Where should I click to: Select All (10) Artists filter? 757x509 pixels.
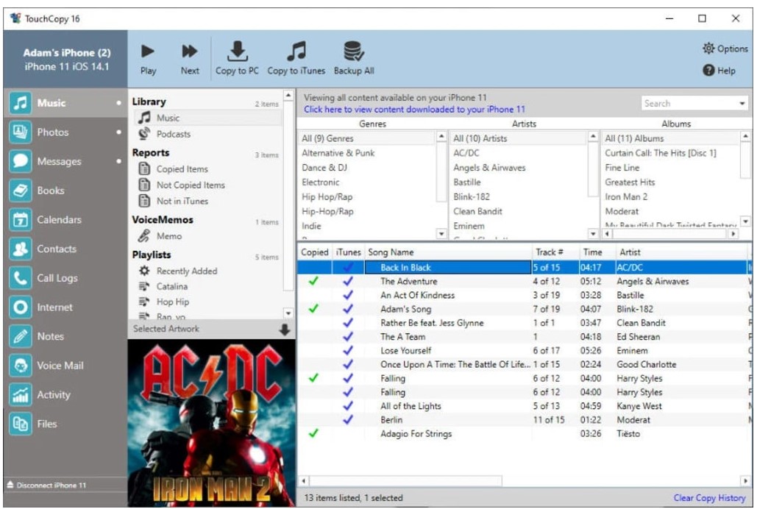click(x=519, y=138)
